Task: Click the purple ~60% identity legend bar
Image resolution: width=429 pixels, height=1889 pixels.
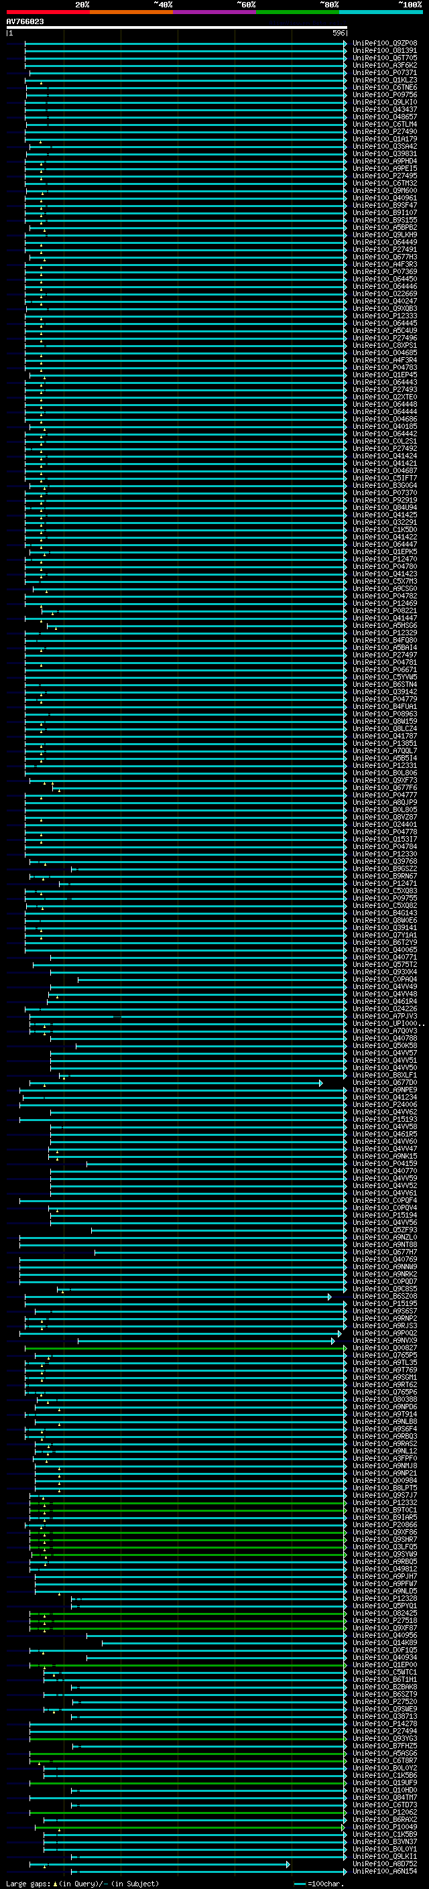Action: click(x=215, y=12)
